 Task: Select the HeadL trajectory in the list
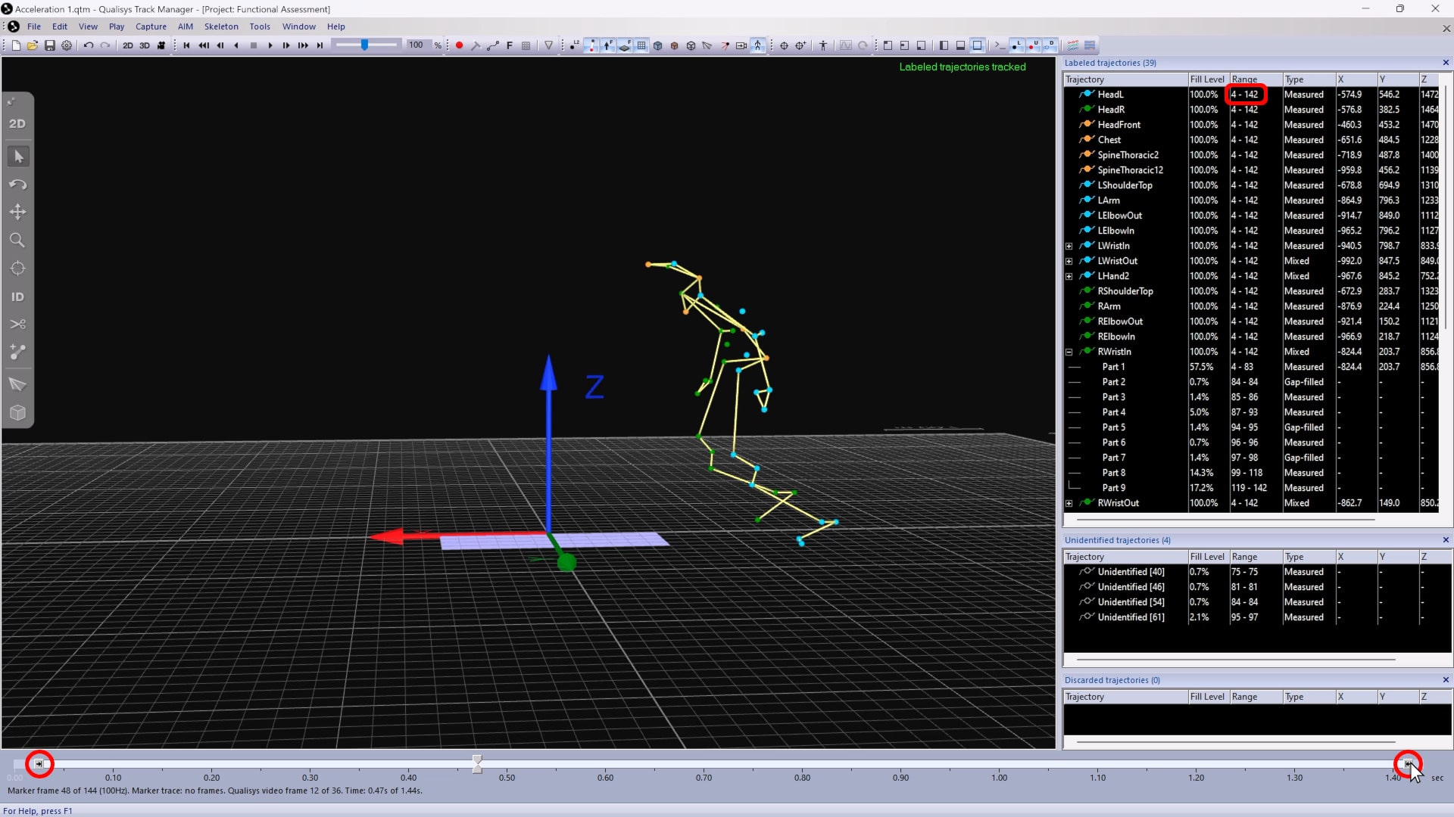[1110, 94]
